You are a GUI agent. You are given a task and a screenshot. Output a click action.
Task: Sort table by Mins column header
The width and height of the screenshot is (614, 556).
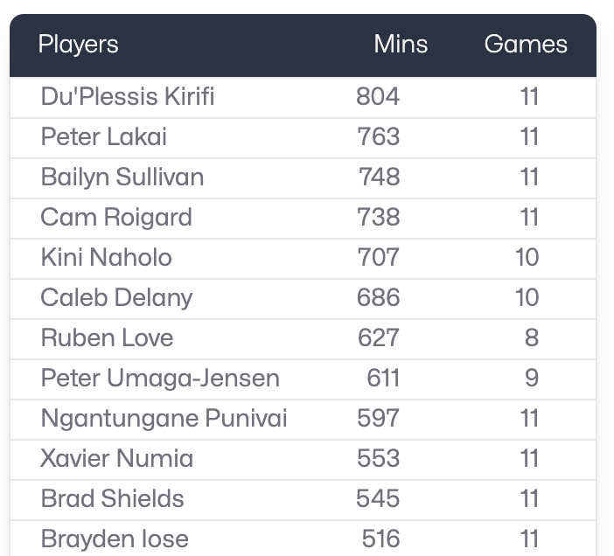click(x=401, y=45)
